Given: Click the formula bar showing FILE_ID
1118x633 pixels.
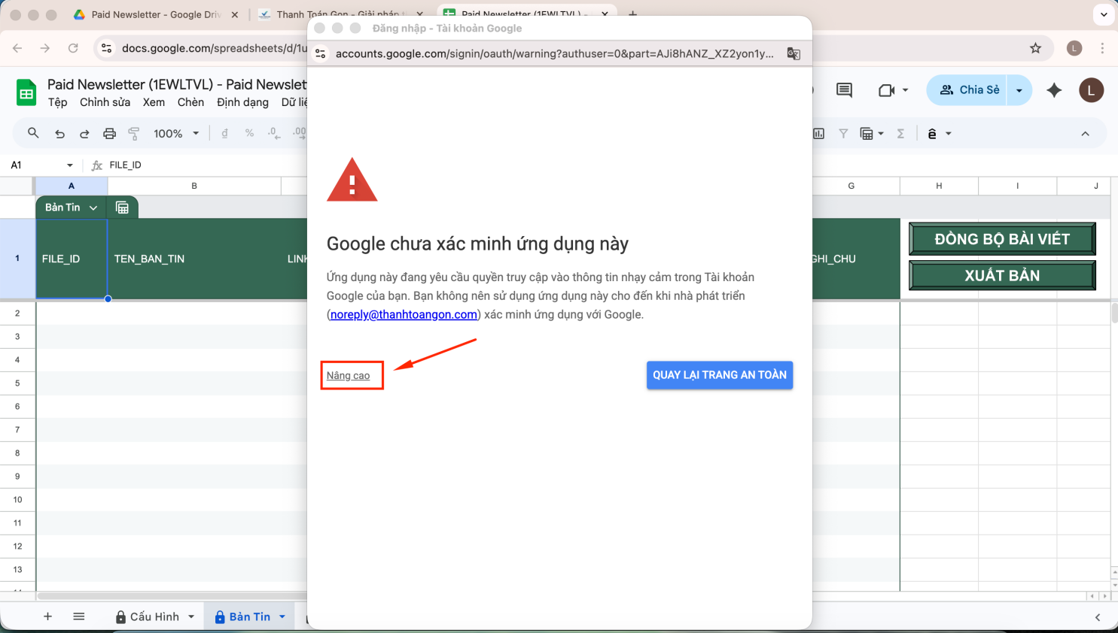Looking at the screenshot, I should pyautogui.click(x=206, y=165).
